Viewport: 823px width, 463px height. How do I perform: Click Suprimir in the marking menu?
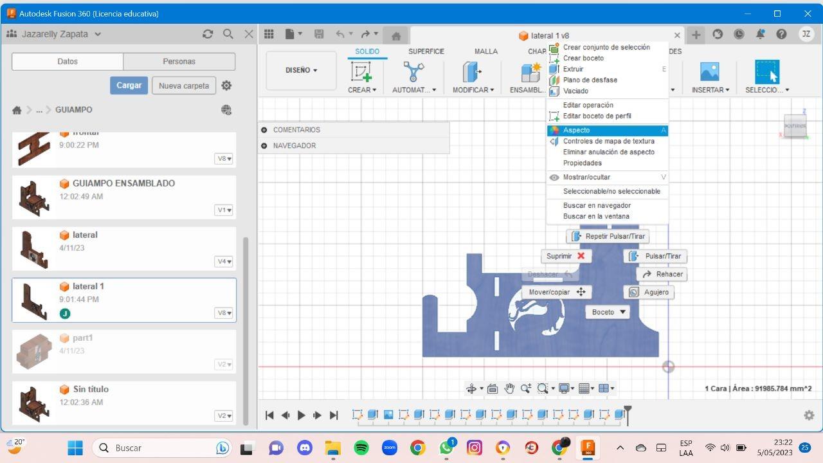point(566,256)
